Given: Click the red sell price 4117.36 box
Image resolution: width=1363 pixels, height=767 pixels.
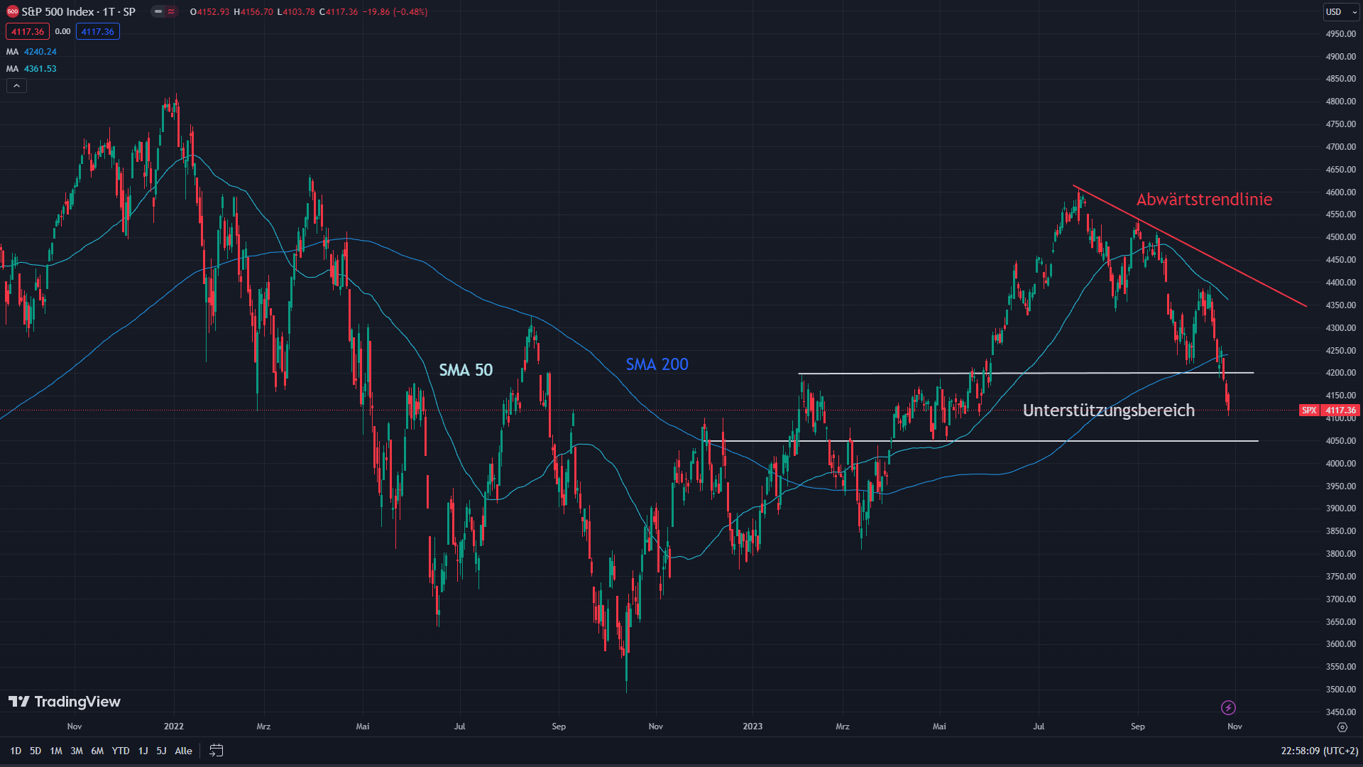Looking at the screenshot, I should 28,31.
